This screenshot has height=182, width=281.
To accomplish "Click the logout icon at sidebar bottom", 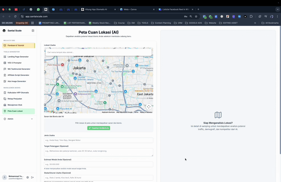I will coord(32,177).
